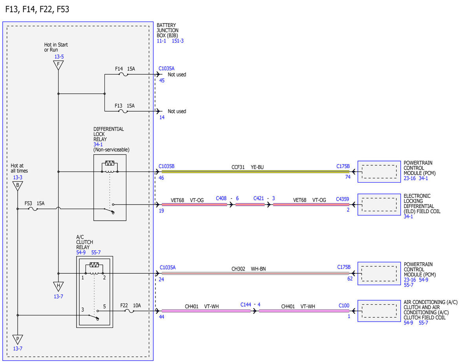
Task: Open the C408 connector link
Action: pyautogui.click(x=221, y=199)
